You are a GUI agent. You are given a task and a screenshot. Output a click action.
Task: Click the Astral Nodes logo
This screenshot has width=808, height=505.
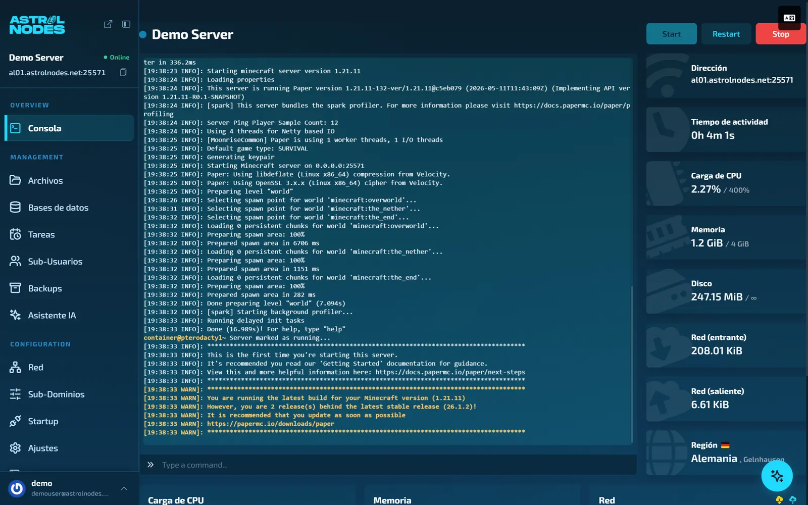pos(37,25)
